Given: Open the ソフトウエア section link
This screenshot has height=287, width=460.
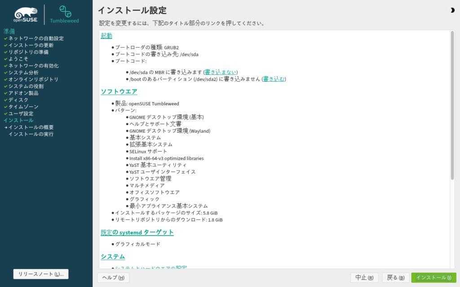Looking at the screenshot, I should (119, 91).
